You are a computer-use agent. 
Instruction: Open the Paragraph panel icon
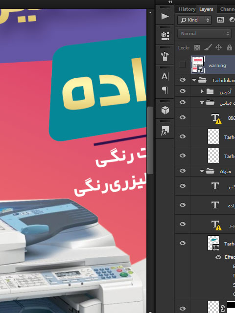click(x=165, y=90)
